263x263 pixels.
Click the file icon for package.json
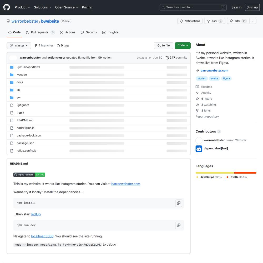(12, 143)
